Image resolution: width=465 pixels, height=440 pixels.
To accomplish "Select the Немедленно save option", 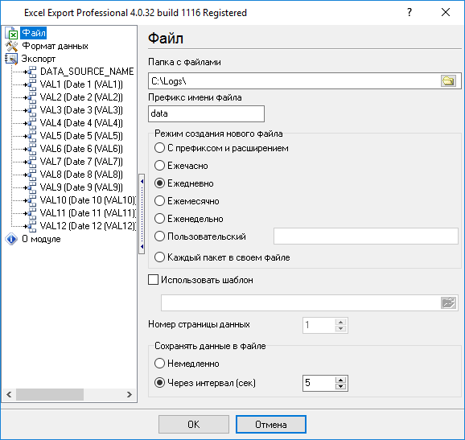I will (159, 364).
